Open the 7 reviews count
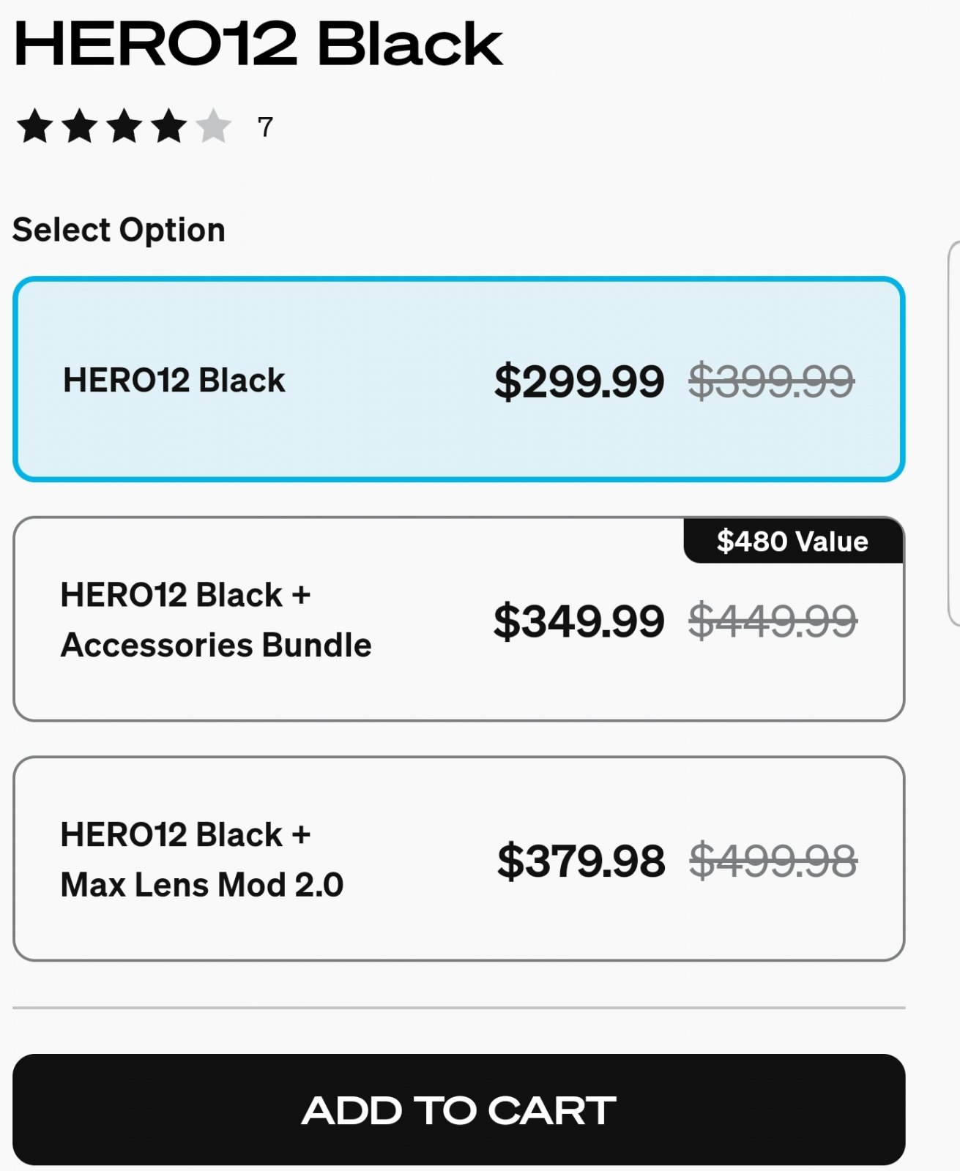960x1171 pixels. coord(265,127)
